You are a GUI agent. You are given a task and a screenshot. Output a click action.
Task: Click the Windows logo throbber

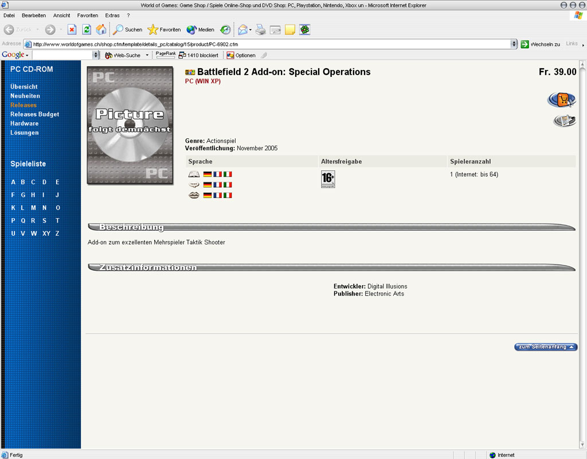pos(578,15)
